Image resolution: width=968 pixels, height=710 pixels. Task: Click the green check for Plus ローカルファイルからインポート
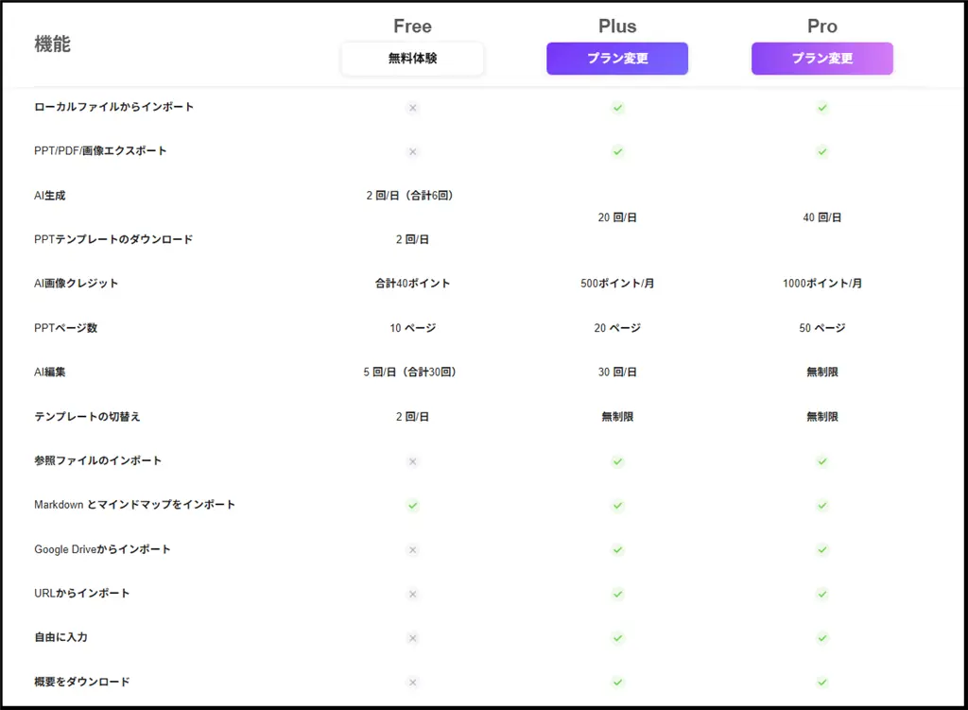(617, 108)
